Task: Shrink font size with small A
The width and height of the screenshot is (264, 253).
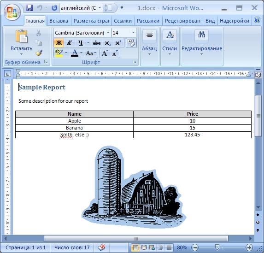Action: [115, 53]
